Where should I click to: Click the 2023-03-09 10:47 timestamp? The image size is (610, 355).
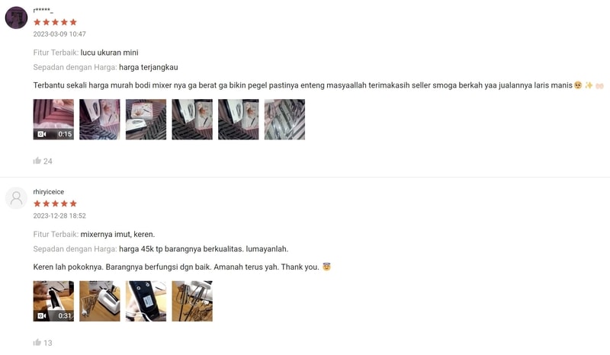coord(59,34)
